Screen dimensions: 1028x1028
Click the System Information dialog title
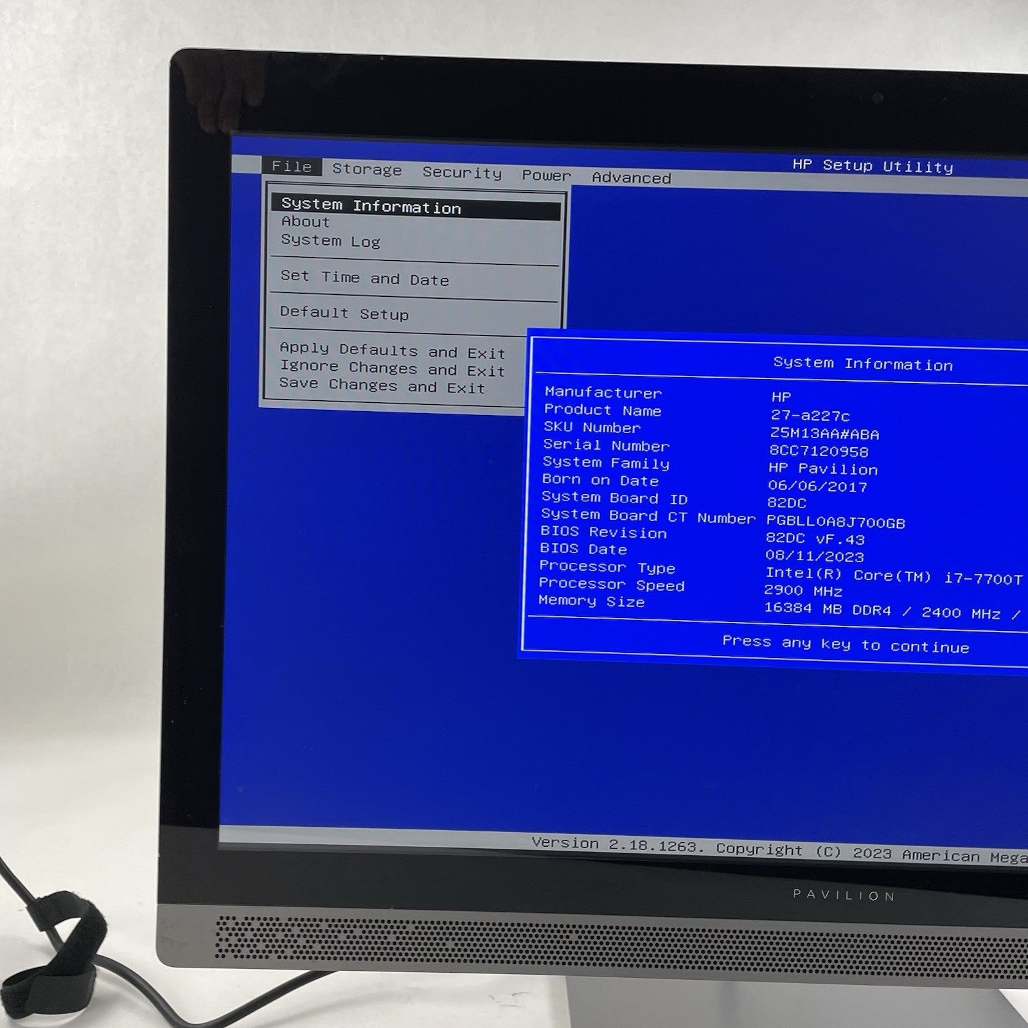pyautogui.click(x=863, y=364)
